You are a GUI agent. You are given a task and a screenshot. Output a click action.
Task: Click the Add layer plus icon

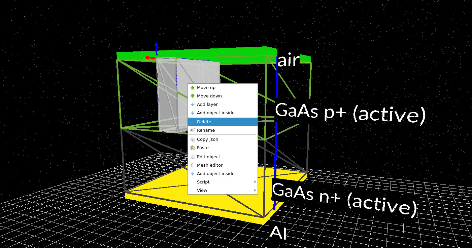pyautogui.click(x=192, y=104)
